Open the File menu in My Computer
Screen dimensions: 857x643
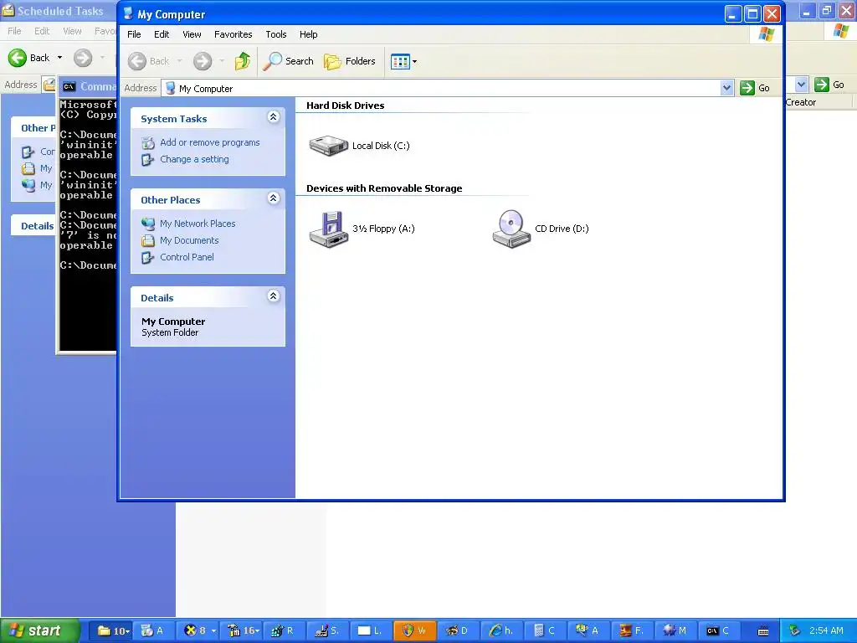(x=134, y=34)
